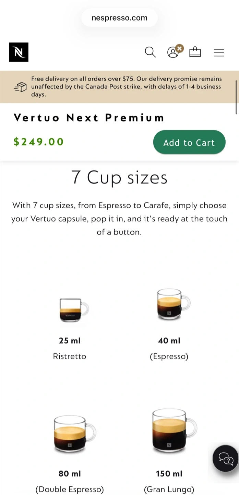Add Vertuo Next Premium to cart

[189, 142]
